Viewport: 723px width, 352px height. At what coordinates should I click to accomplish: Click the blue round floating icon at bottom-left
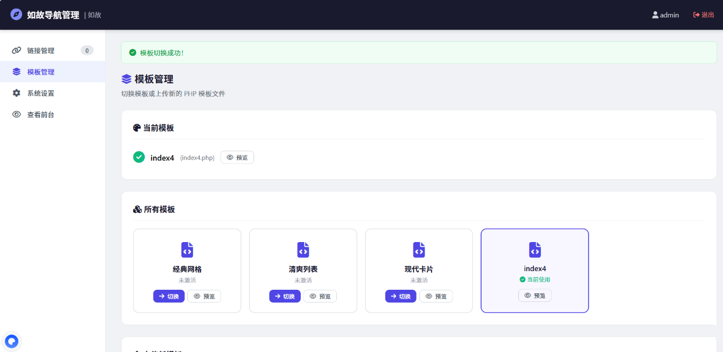(x=12, y=341)
